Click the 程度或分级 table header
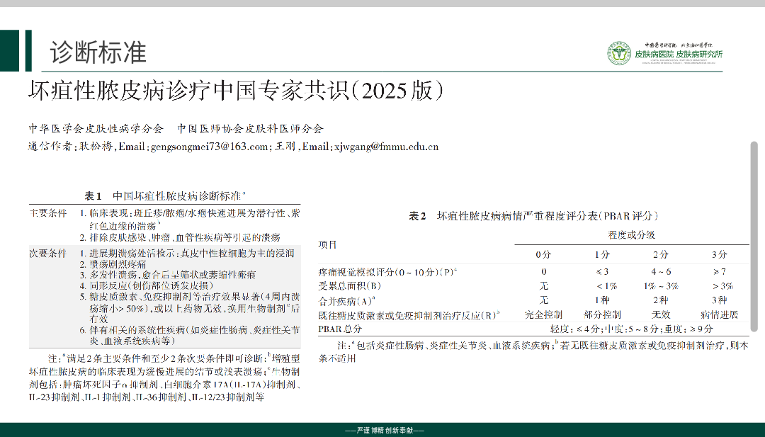 click(631, 234)
